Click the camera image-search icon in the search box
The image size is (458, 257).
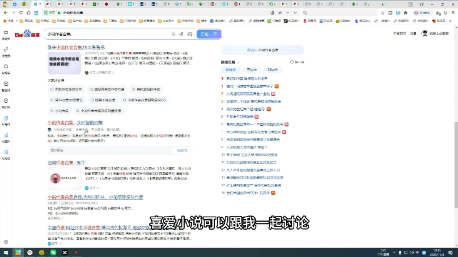tap(189, 34)
